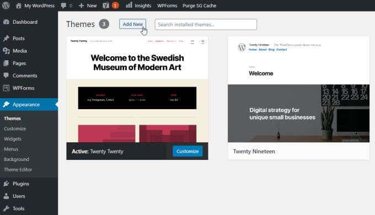Viewport: 375px width, 215px height.
Task: Open the WPForms sidebar menu
Action: 23,88
